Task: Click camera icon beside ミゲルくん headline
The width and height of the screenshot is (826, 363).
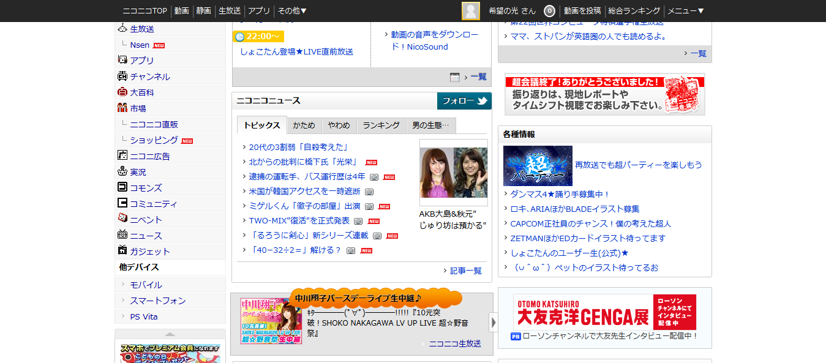Action: [369, 206]
